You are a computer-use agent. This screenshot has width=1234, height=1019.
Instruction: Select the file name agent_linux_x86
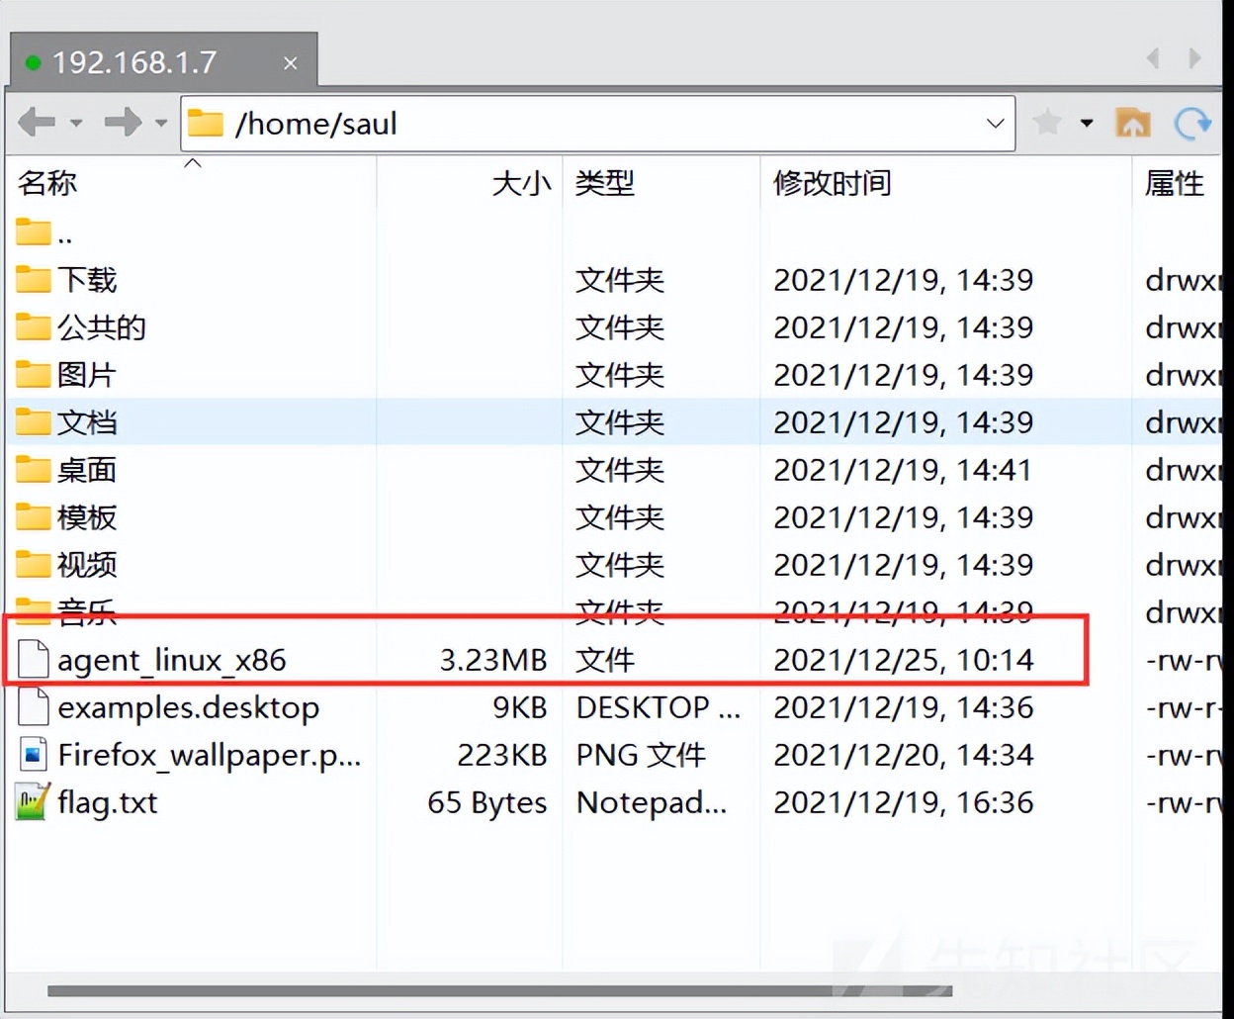click(x=172, y=660)
